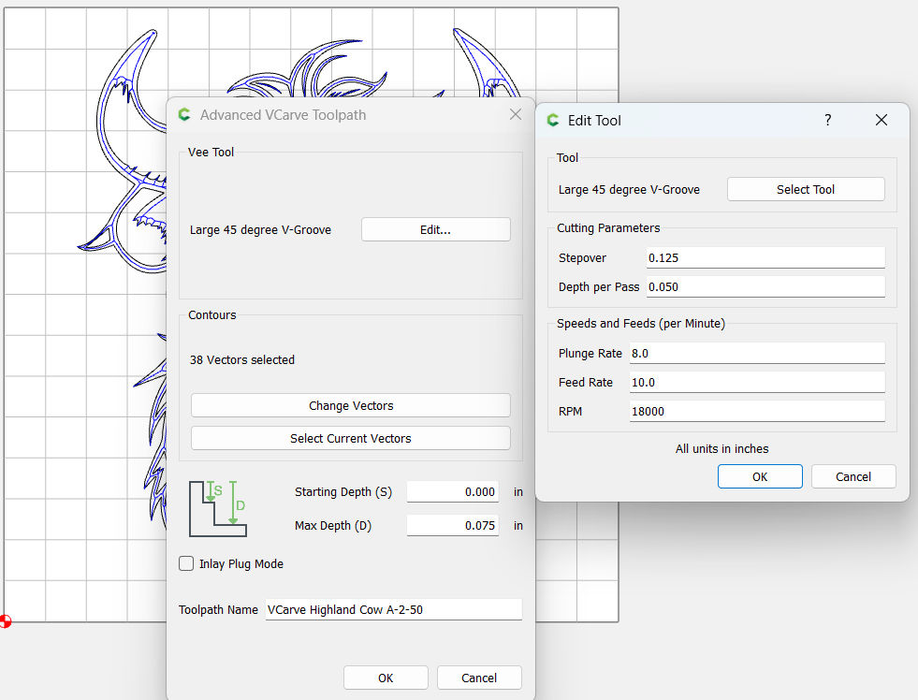Confirm Advanced VCarve Toolpath with OK
The image size is (918, 700).
point(386,678)
